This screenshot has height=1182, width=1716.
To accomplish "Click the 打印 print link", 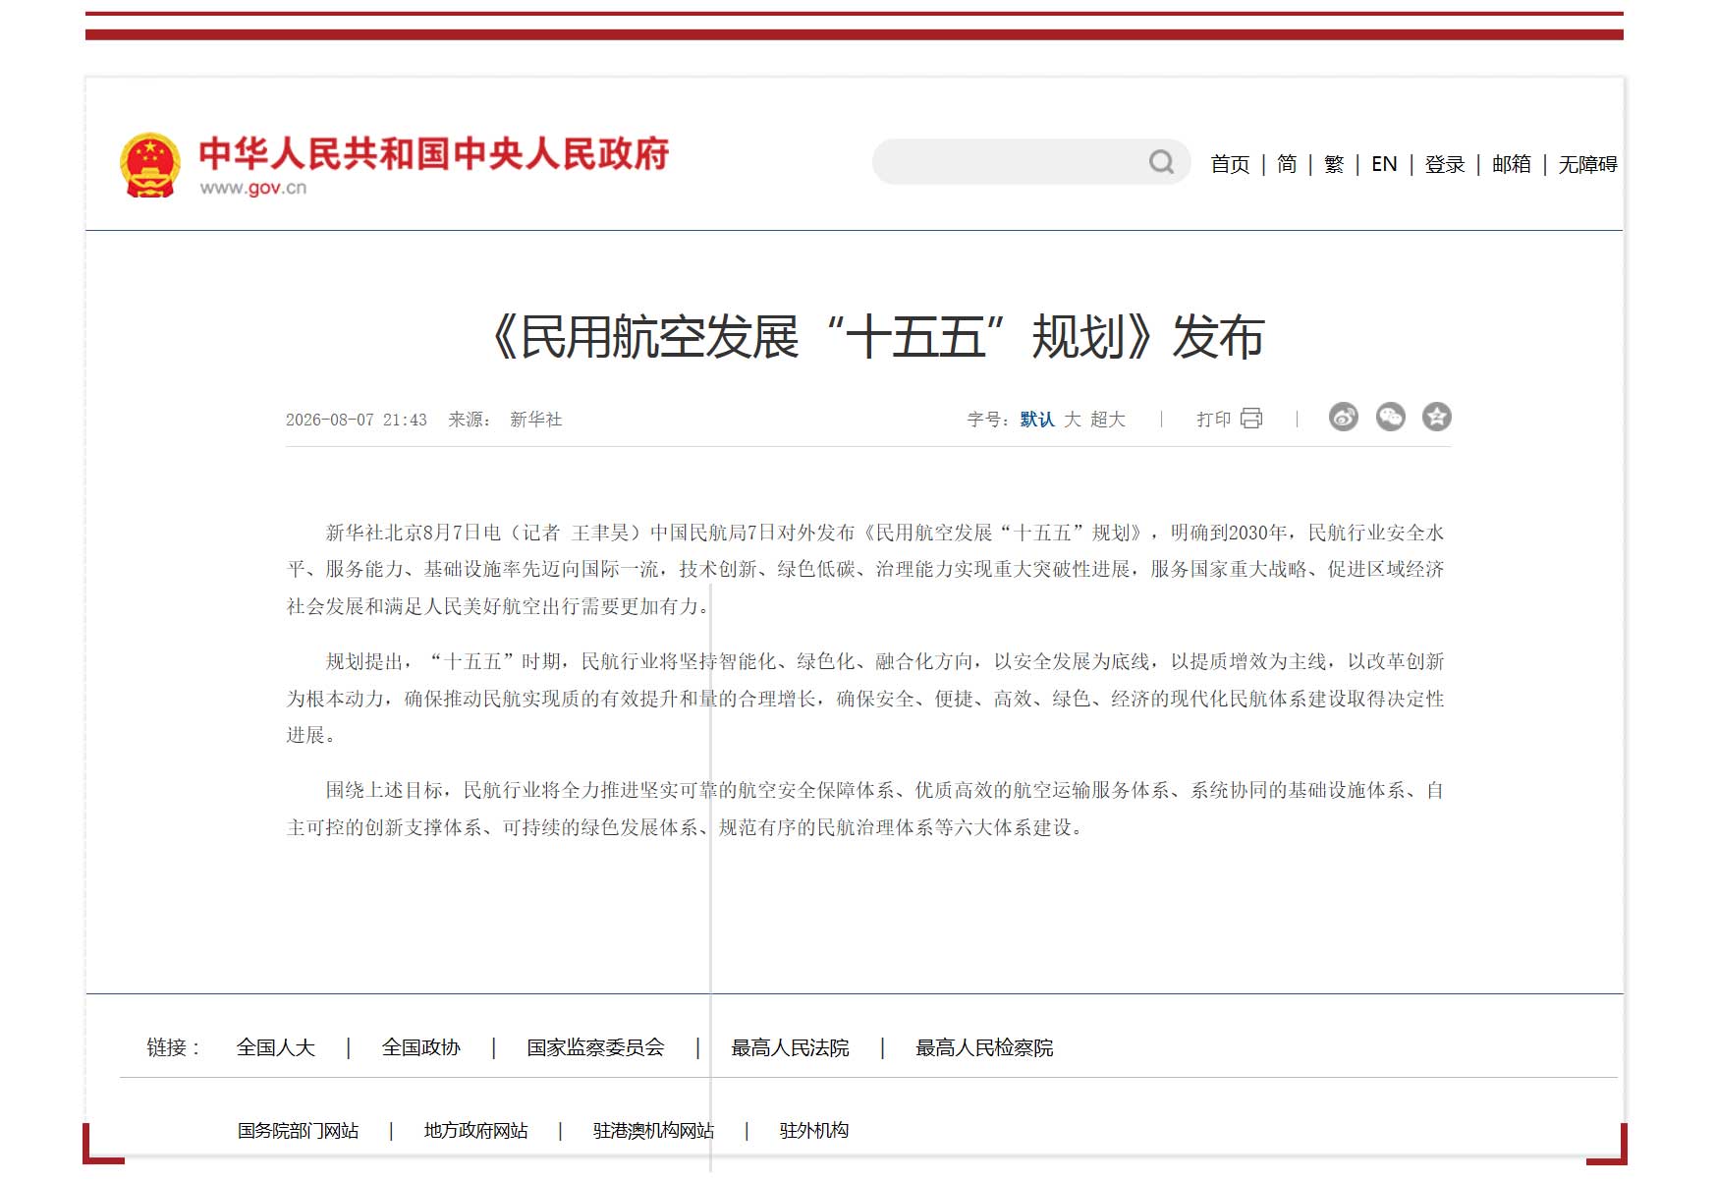I will (x=1214, y=420).
